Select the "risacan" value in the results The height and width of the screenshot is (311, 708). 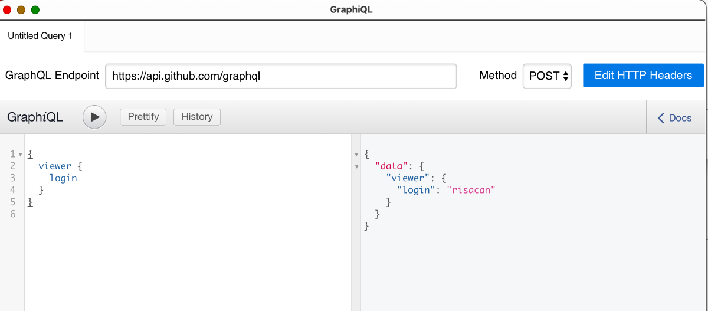(470, 190)
